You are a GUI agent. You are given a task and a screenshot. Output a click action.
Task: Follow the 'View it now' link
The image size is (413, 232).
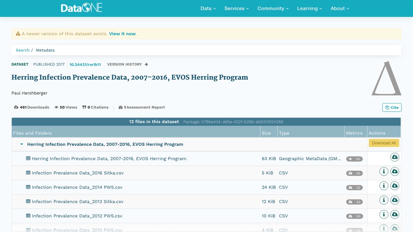click(x=122, y=34)
